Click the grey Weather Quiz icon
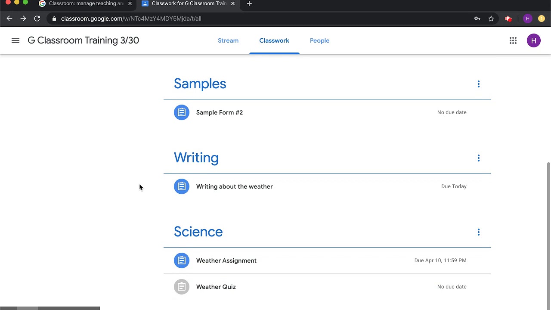 click(182, 287)
